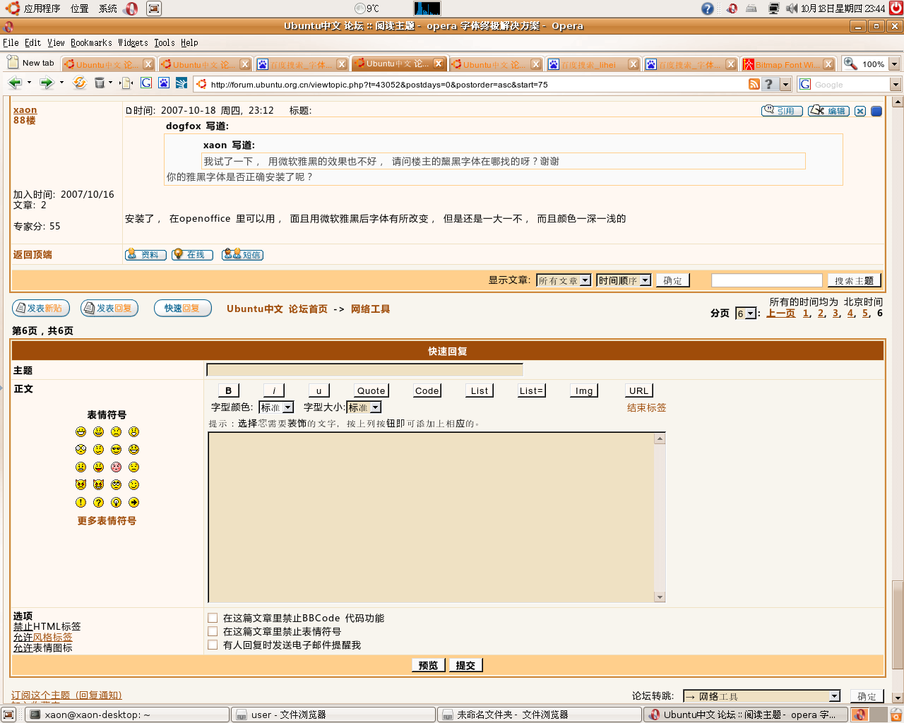Check the disable smilies option checkbox

213,631
